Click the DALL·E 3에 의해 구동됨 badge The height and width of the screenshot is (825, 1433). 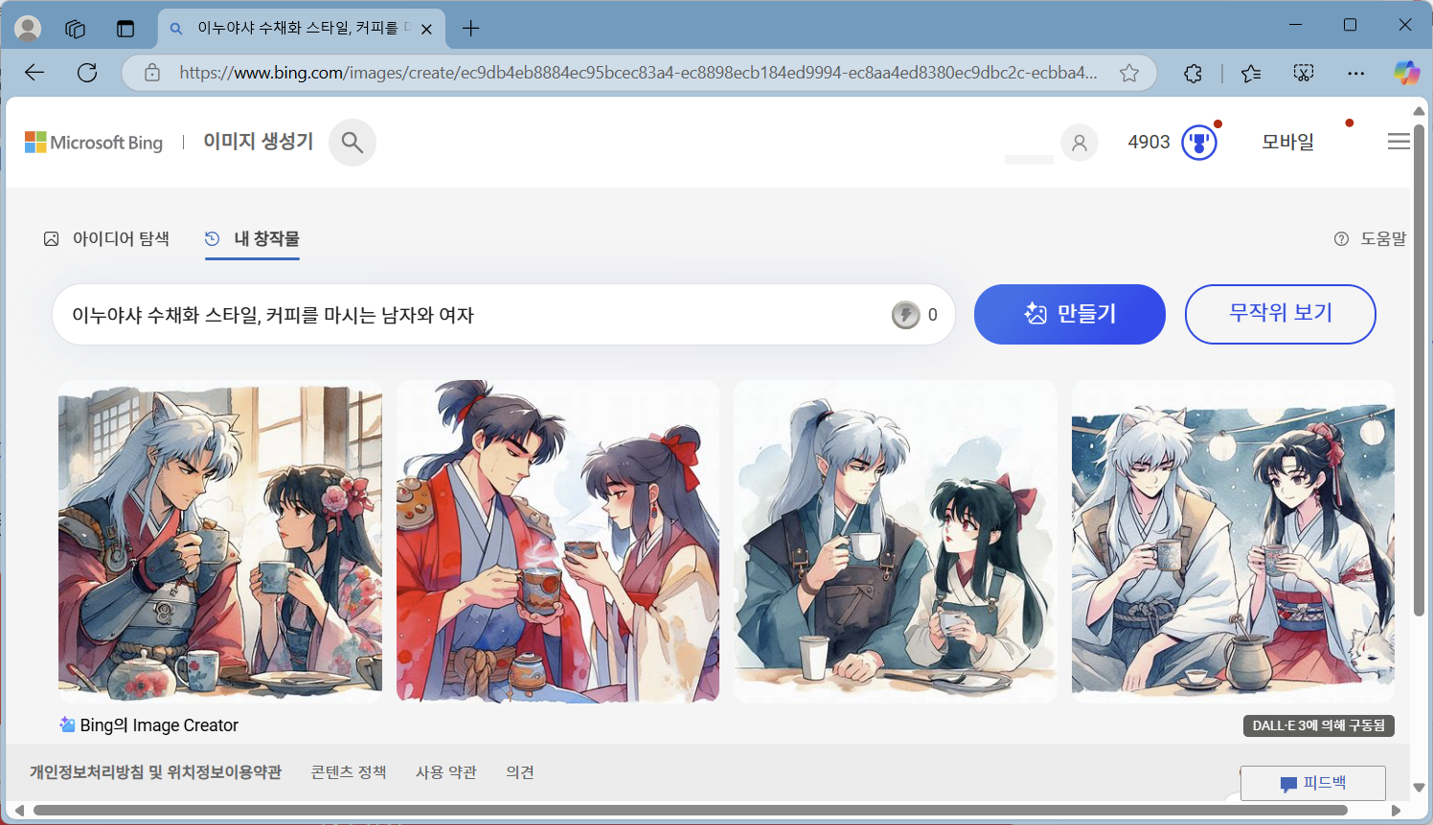click(1318, 725)
